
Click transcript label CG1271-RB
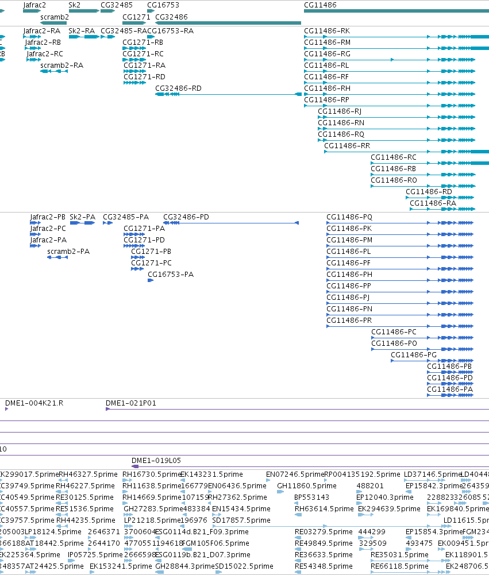143,43
